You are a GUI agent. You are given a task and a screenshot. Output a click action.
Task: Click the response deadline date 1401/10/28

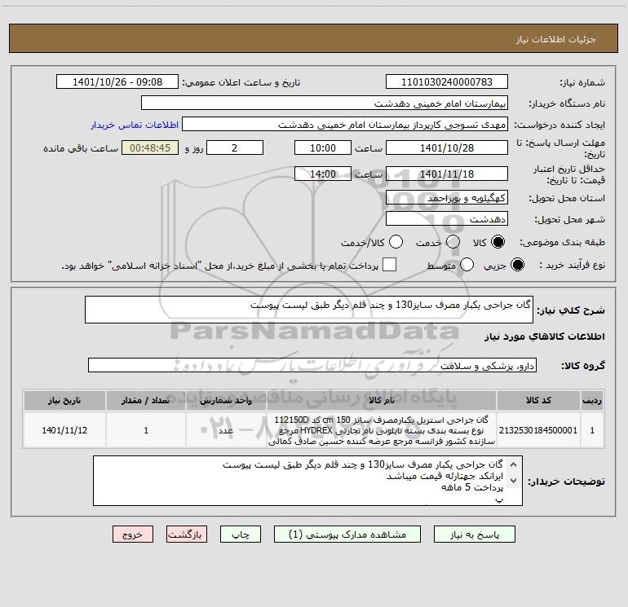[447, 147]
